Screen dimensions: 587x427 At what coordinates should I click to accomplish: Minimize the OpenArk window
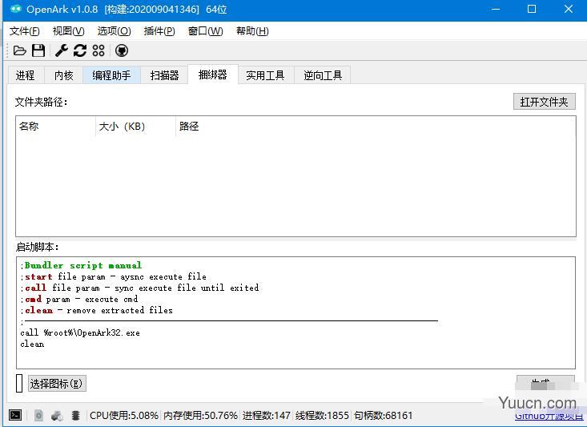click(496, 9)
